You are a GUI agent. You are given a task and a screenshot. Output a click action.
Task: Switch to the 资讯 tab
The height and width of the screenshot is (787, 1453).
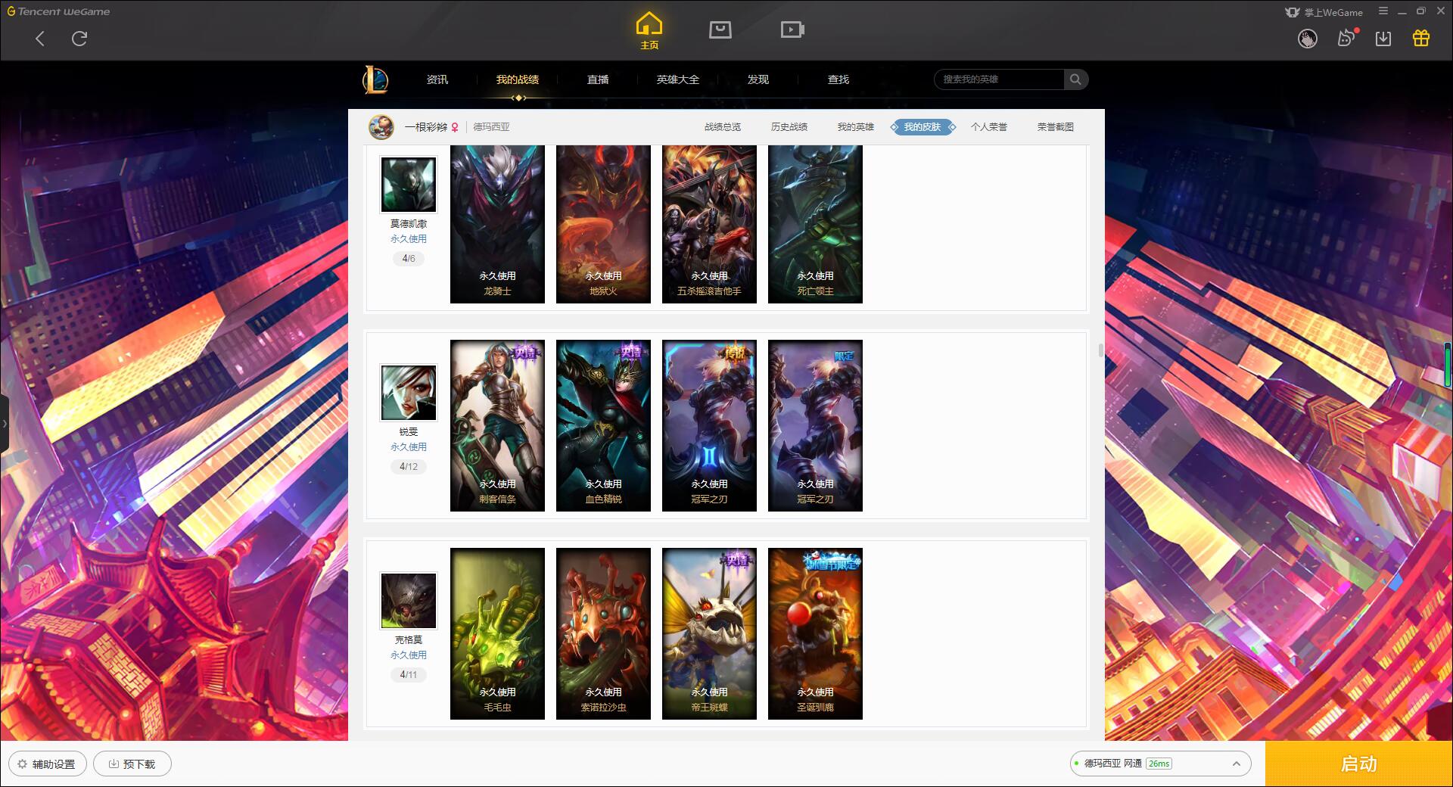click(437, 79)
